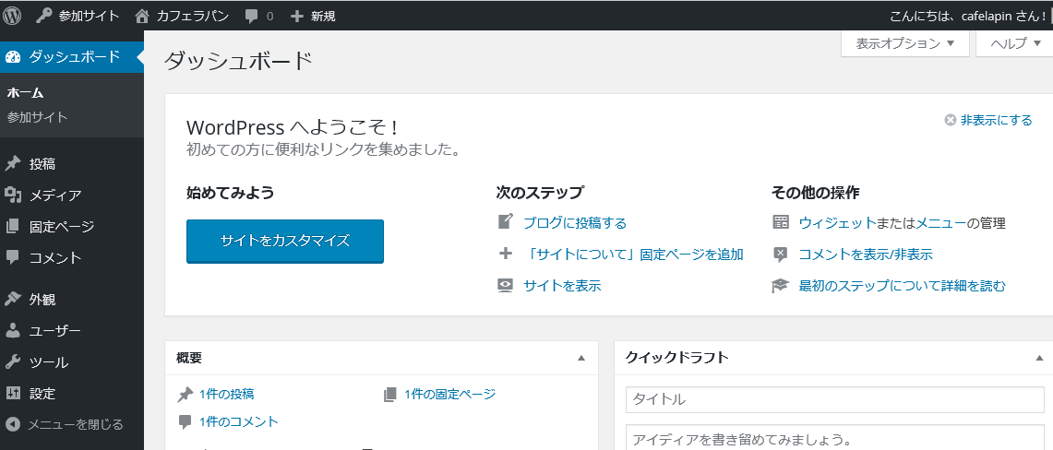Click the タイトル input field in quick draft
This screenshot has width=1053, height=450.
pos(834,400)
